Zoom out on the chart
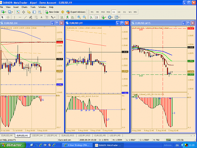Viewport: 197px width, 148px height. tap(84, 17)
